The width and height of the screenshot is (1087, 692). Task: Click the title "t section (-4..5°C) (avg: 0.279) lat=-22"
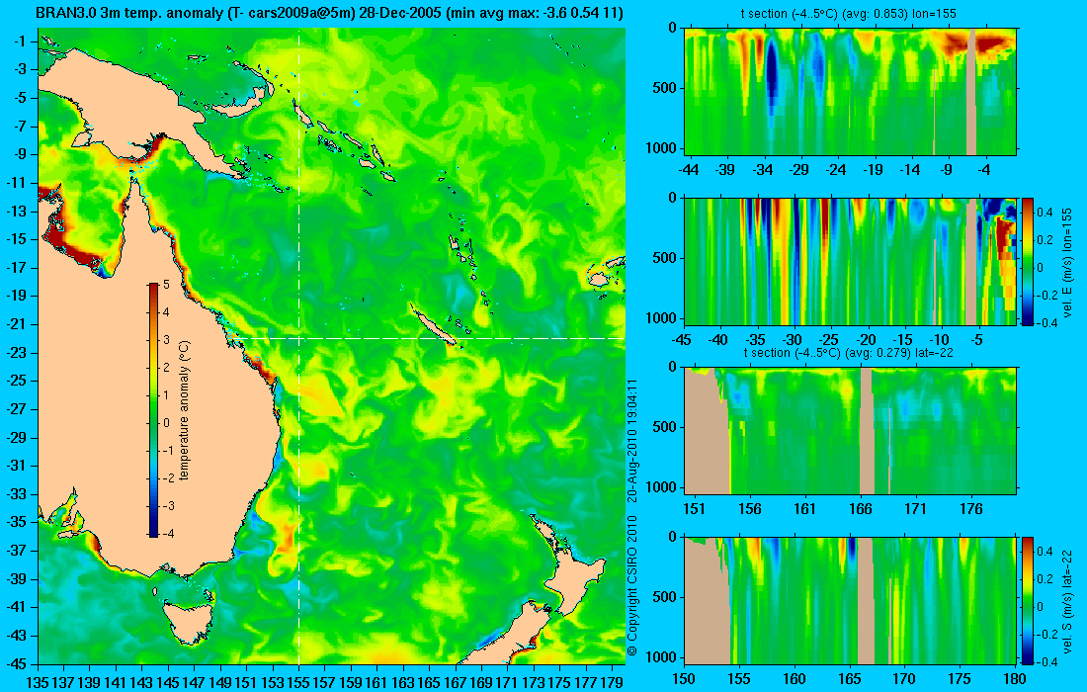pyautogui.click(x=850, y=352)
